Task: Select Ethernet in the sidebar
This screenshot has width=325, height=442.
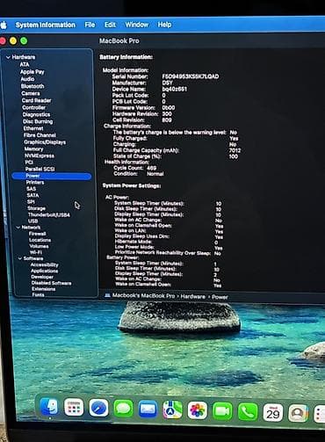Action: coord(33,128)
